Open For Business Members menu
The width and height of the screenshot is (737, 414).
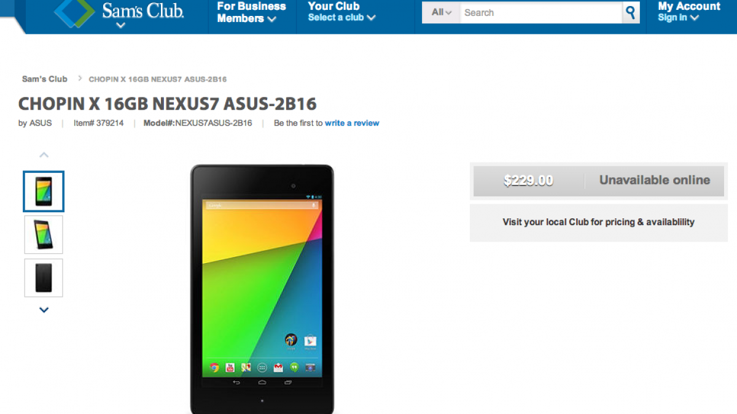click(x=251, y=12)
